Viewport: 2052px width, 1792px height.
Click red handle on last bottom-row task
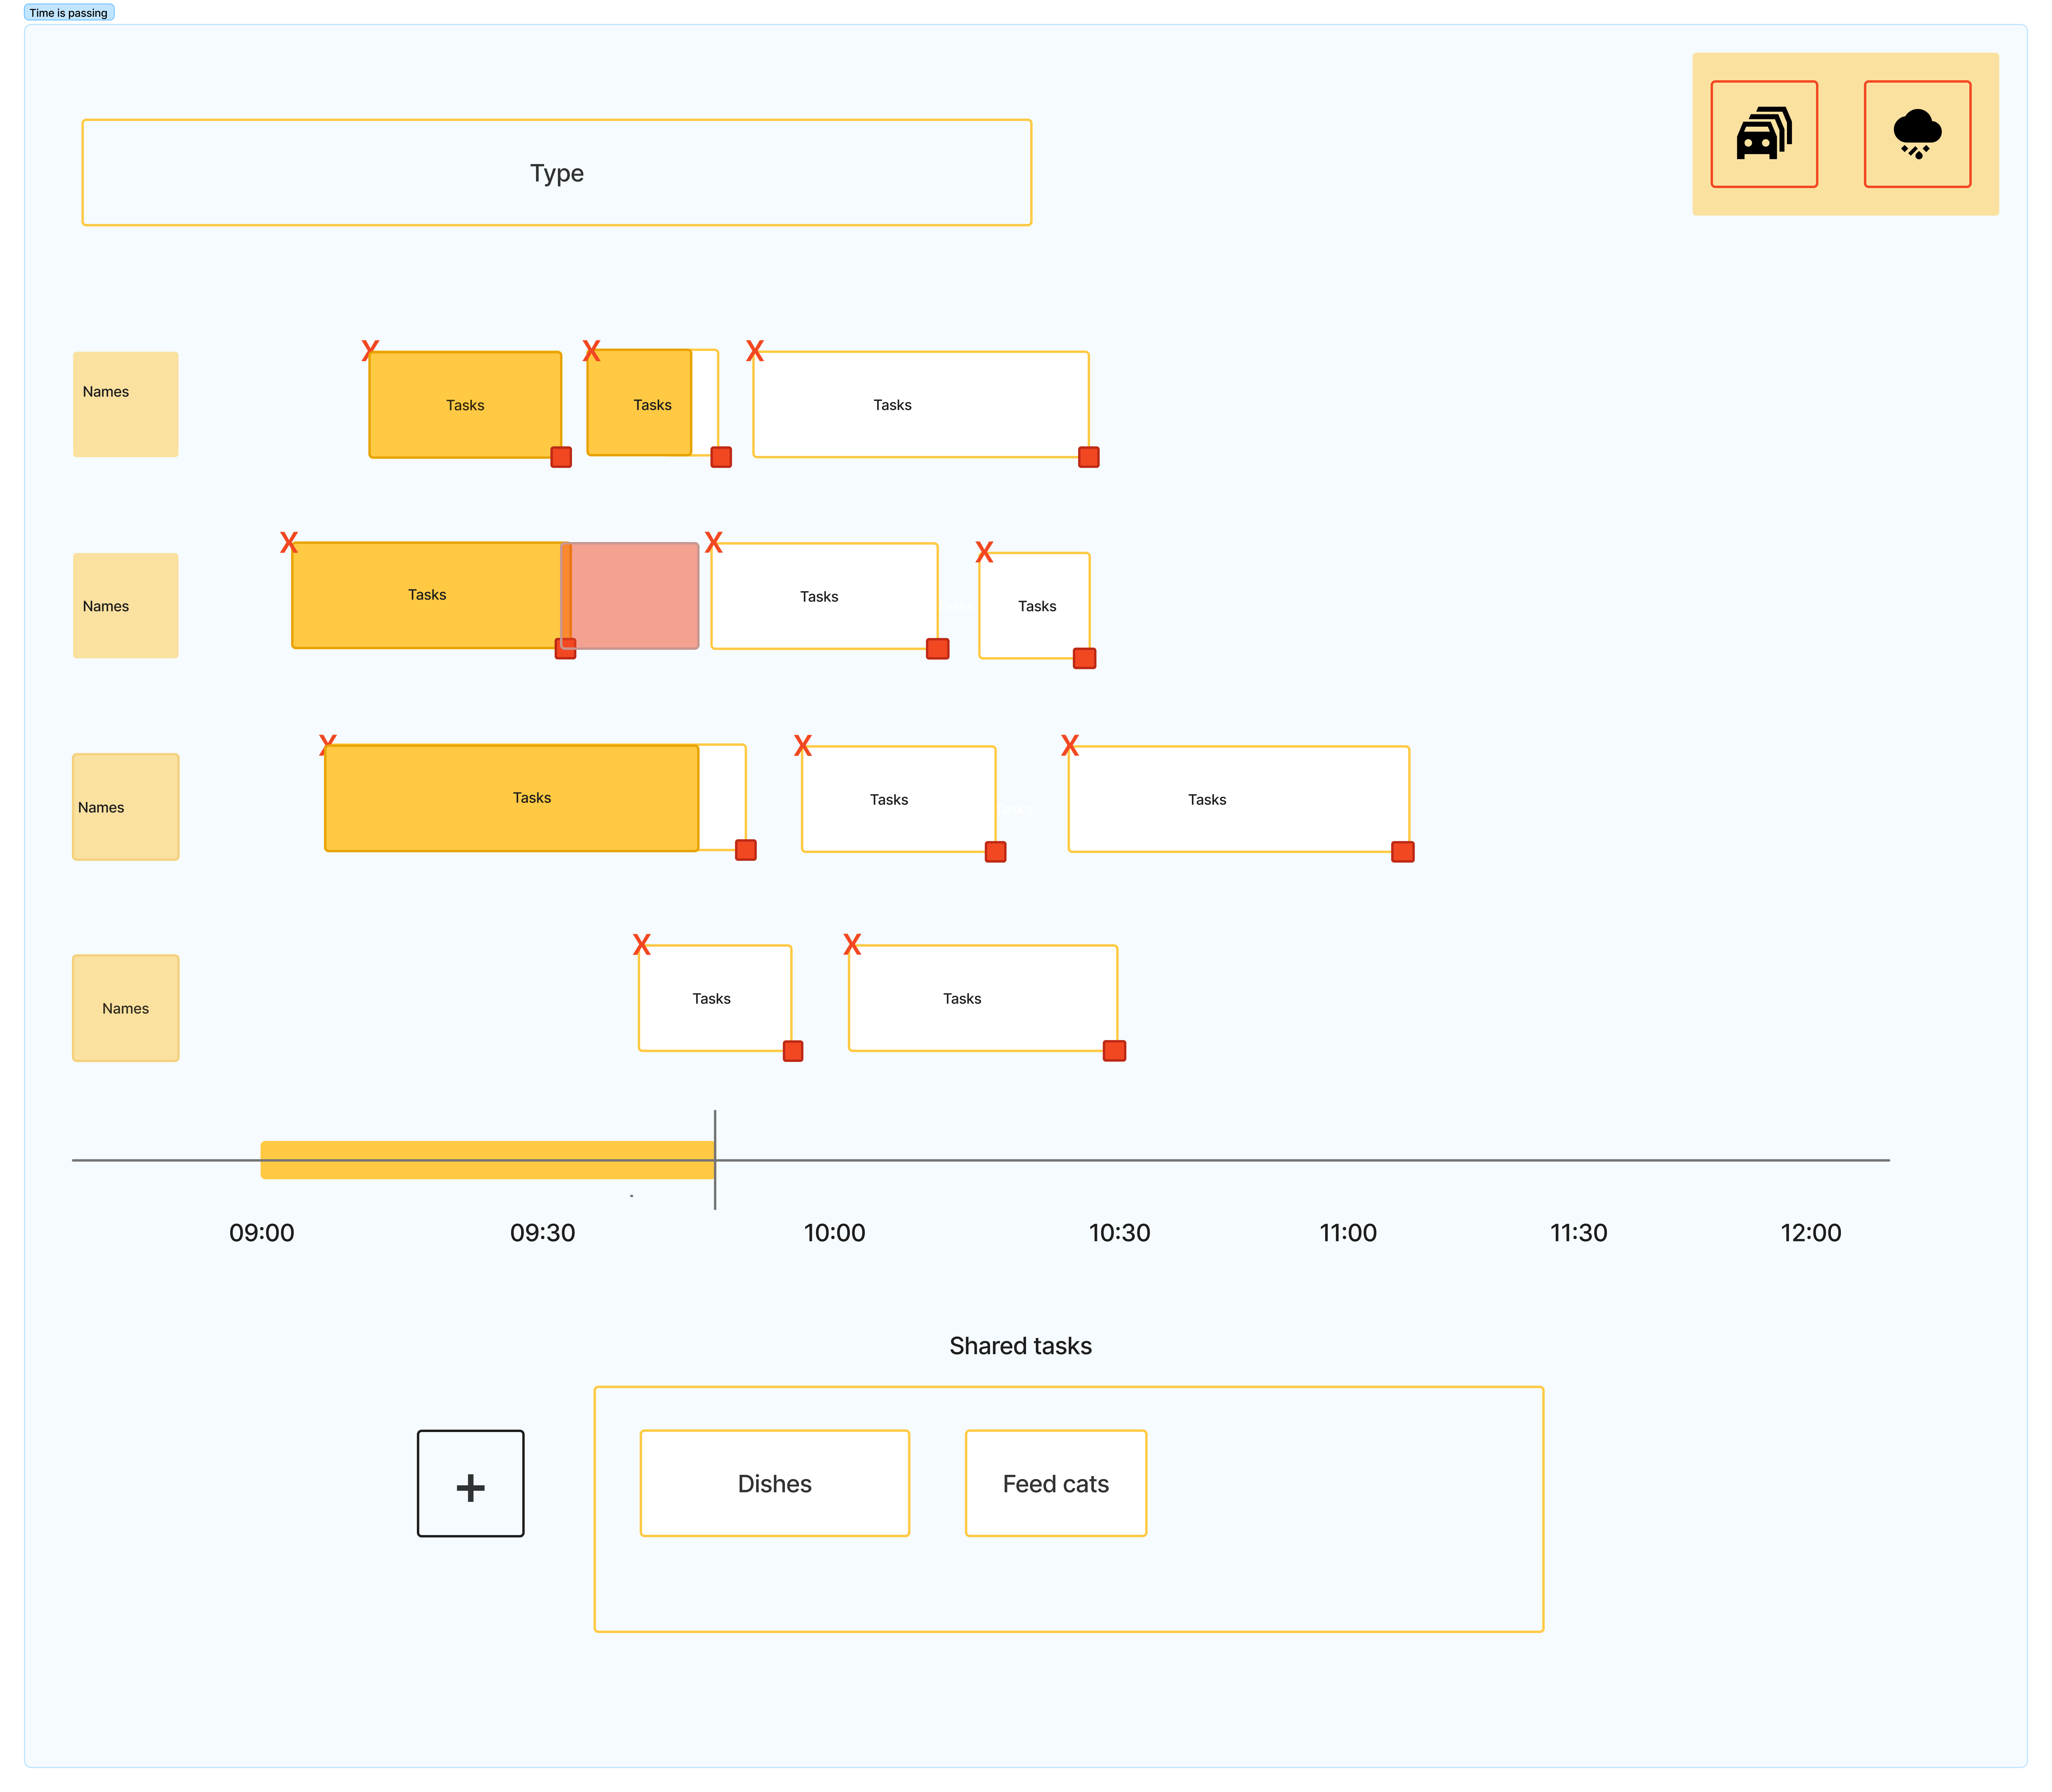1114,1051
